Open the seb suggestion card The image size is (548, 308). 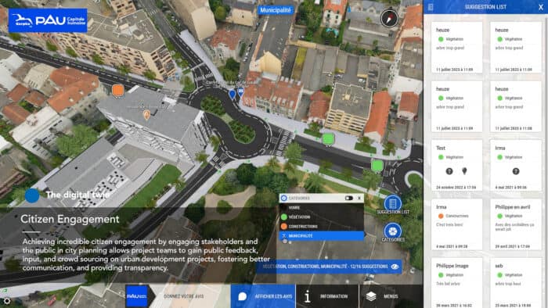515,283
